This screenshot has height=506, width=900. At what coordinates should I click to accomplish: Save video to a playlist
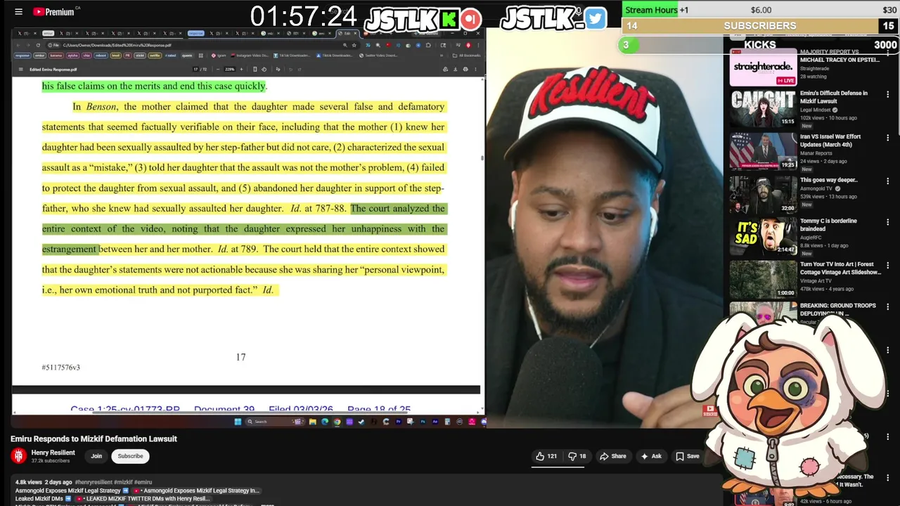coord(687,456)
